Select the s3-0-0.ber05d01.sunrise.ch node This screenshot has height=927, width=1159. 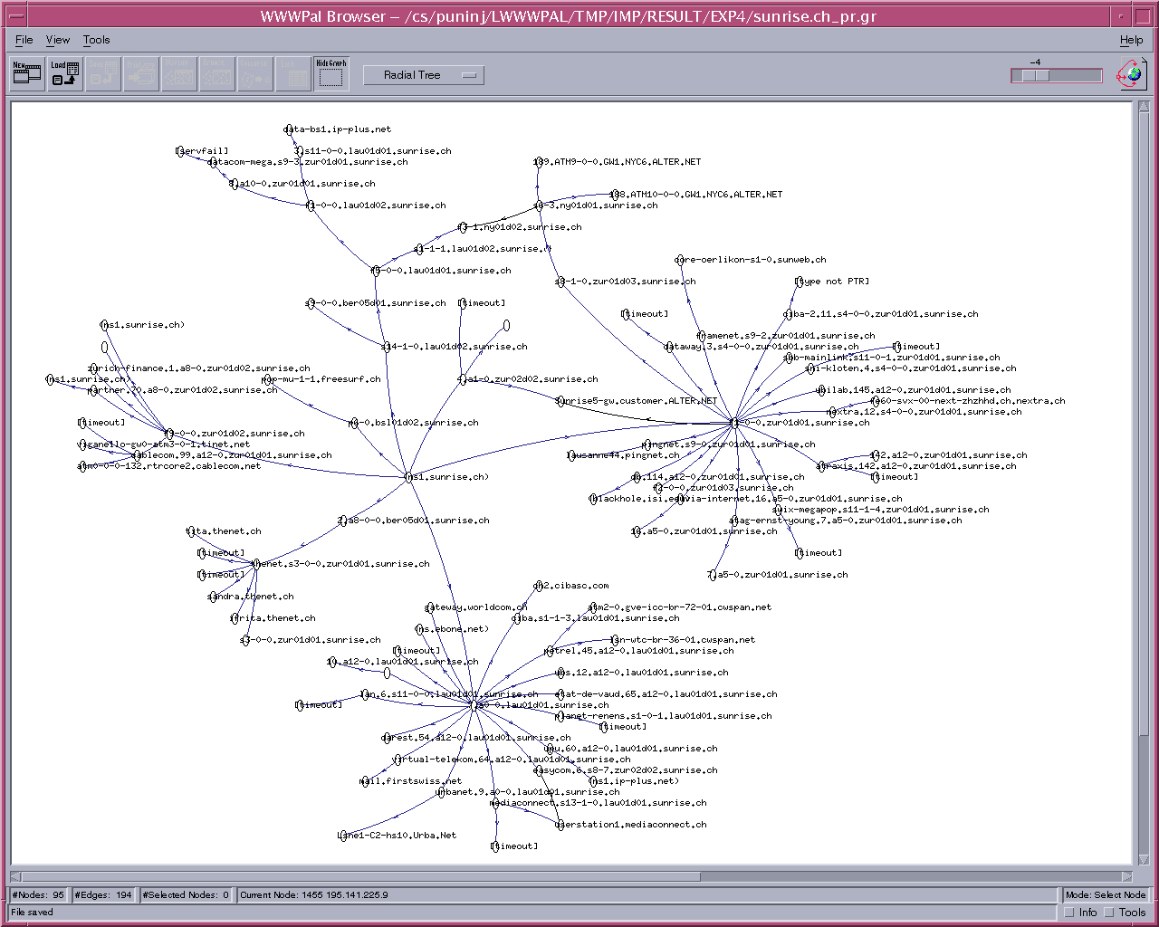311,303
